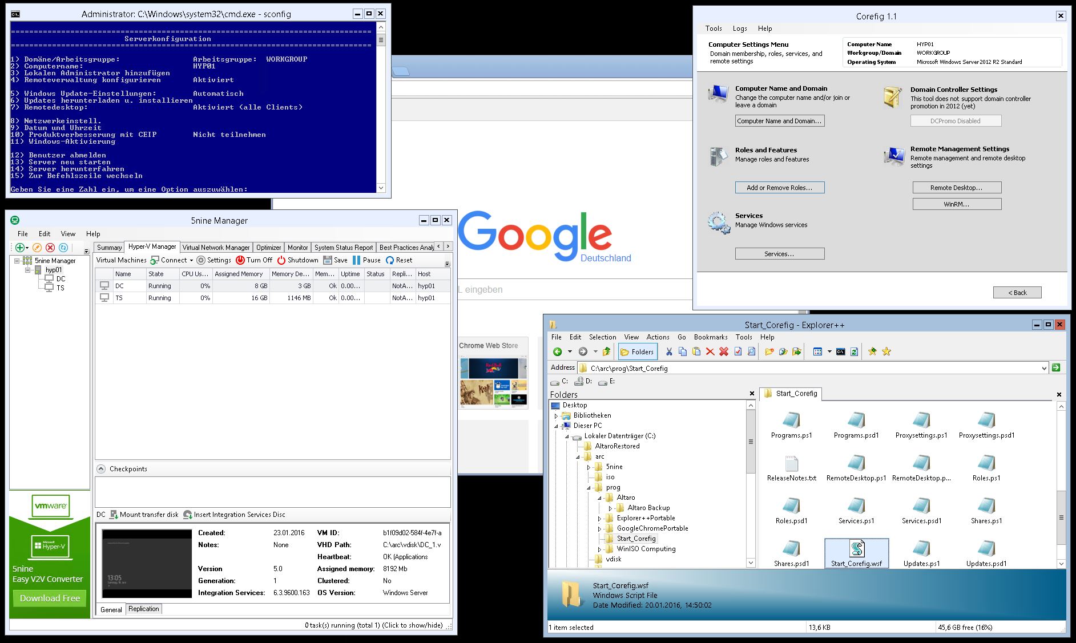1076x643 pixels.
Task: Open the System Status Report tab
Action: pos(343,247)
